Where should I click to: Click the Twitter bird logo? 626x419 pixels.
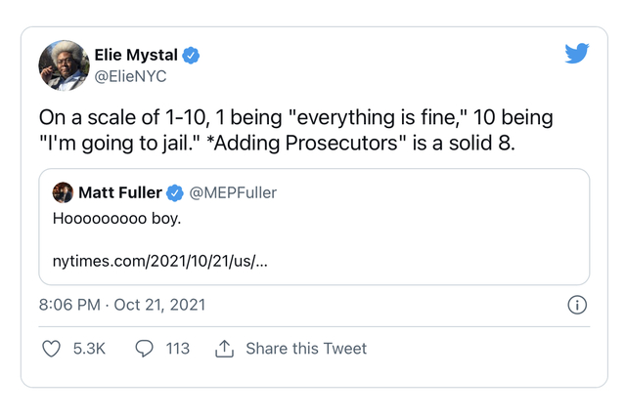577,54
